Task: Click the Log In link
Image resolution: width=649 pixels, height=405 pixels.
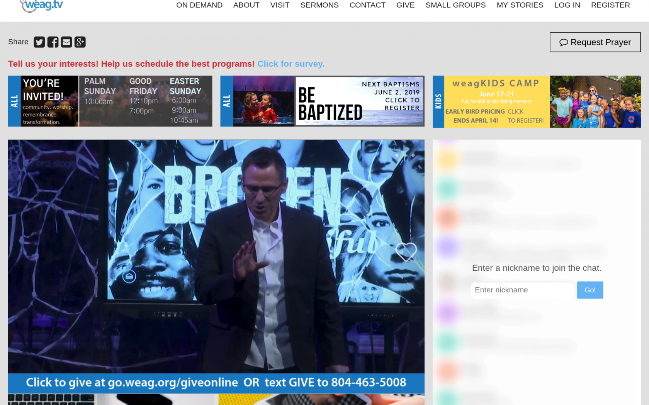Action: click(x=567, y=5)
